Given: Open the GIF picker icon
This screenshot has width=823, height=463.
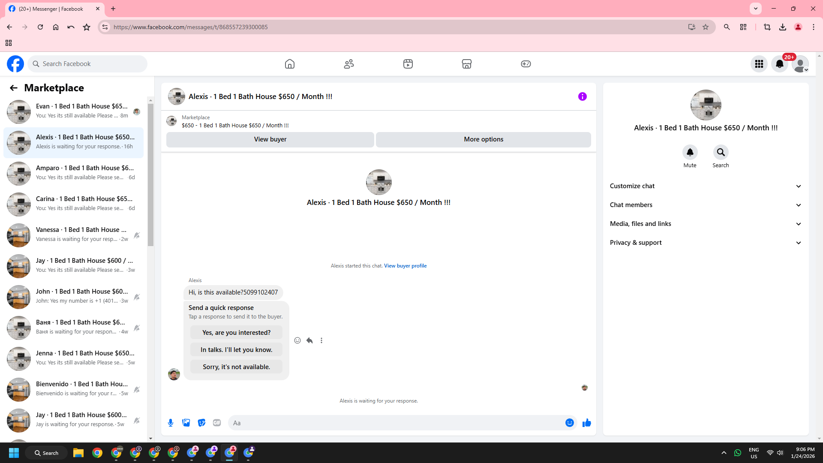Looking at the screenshot, I should [217, 423].
